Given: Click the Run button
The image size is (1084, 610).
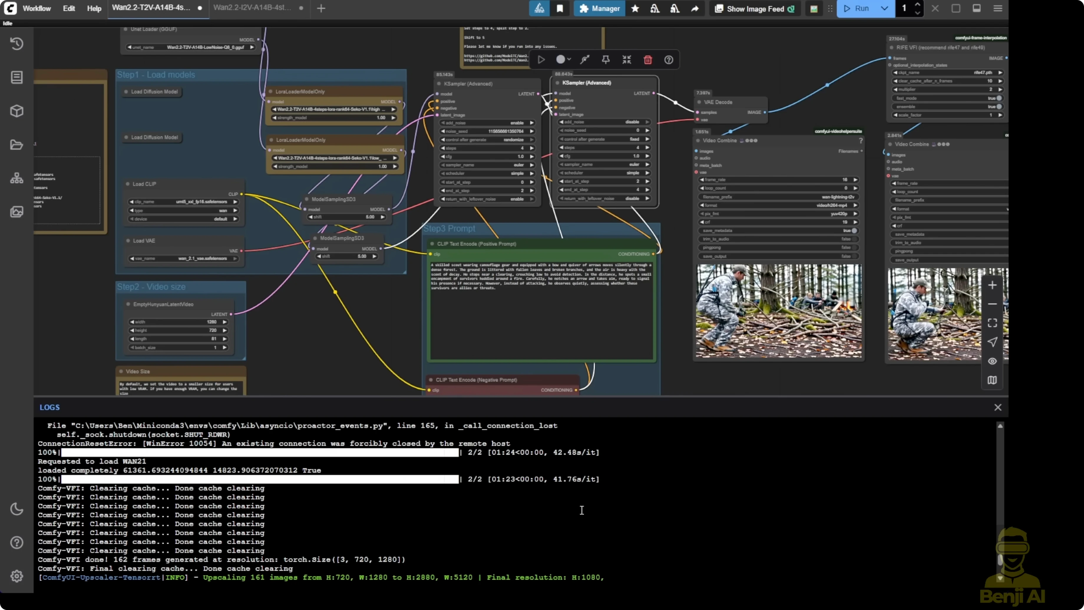Looking at the screenshot, I should coord(860,9).
